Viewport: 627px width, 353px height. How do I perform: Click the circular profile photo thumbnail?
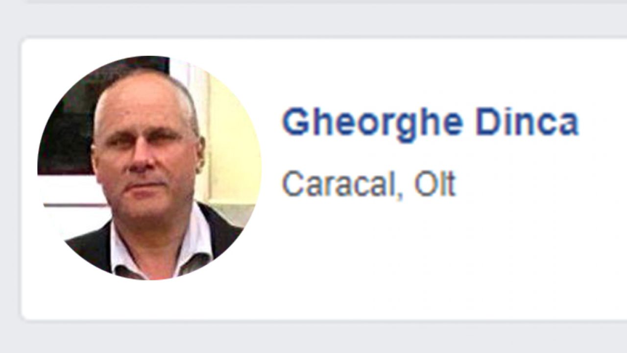(149, 168)
